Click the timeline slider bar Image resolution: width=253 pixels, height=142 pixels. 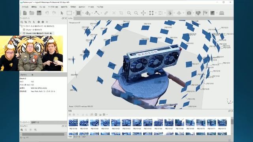click(43, 134)
